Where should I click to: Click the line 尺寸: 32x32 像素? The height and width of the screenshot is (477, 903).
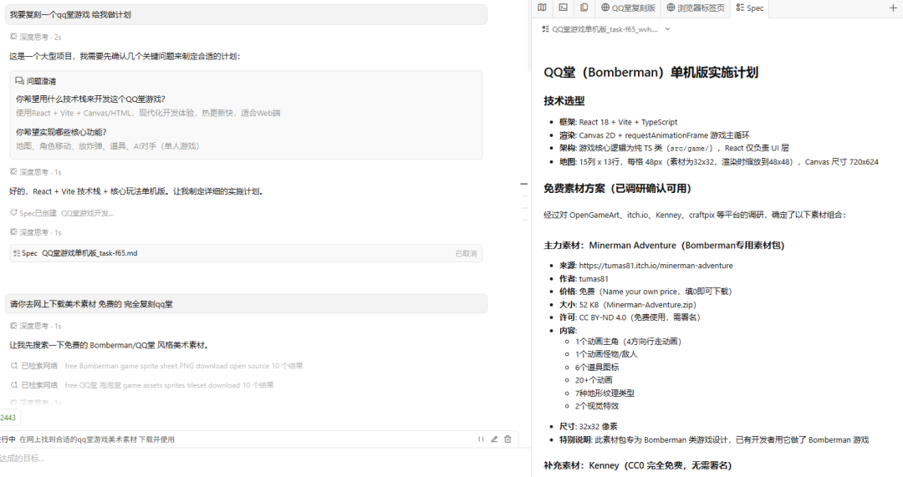[588, 426]
